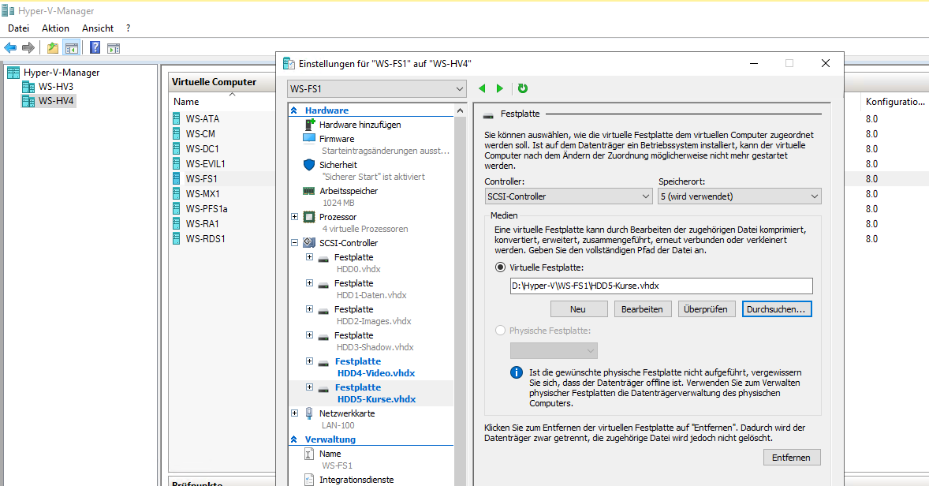Expand the HDD5-Kurse.vhdx Festplatte node
The width and height of the screenshot is (929, 486).
coord(309,387)
